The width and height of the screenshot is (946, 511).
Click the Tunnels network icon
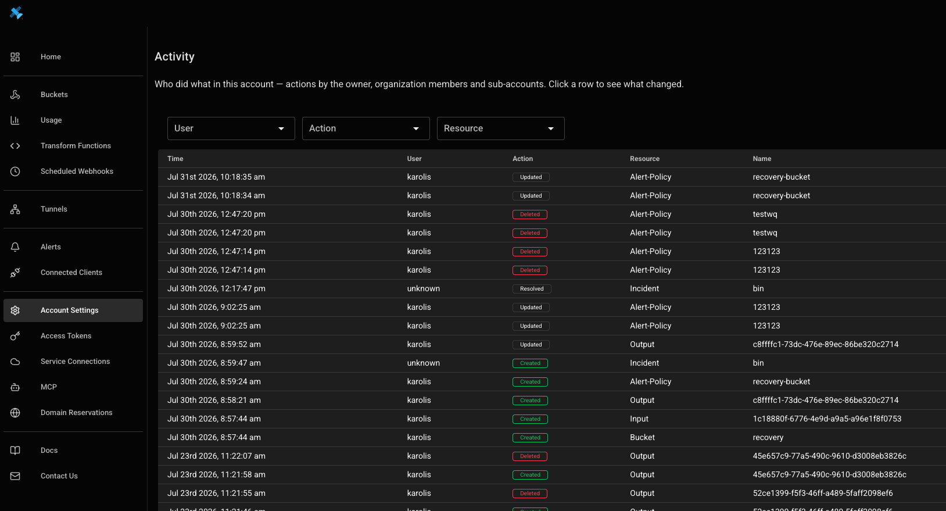tap(15, 209)
